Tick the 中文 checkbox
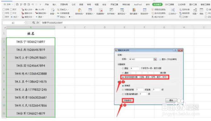Viewport: 211px width, 121px height. pyautogui.click(x=11, y=13)
